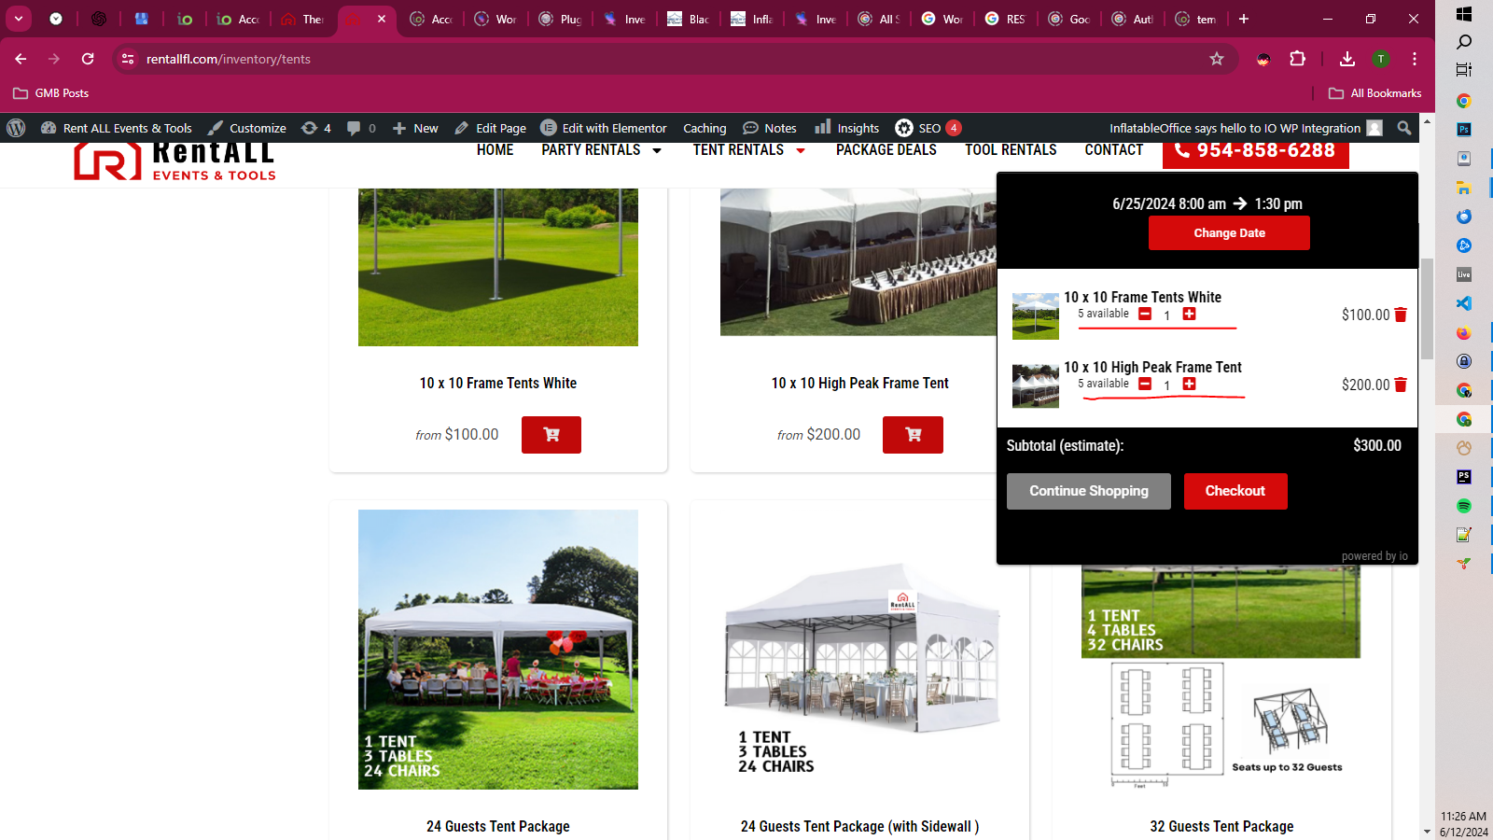The height and width of the screenshot is (840, 1493).
Task: Increase quantity of 10 x 10 High Peak Frame Tent
Action: point(1189,385)
